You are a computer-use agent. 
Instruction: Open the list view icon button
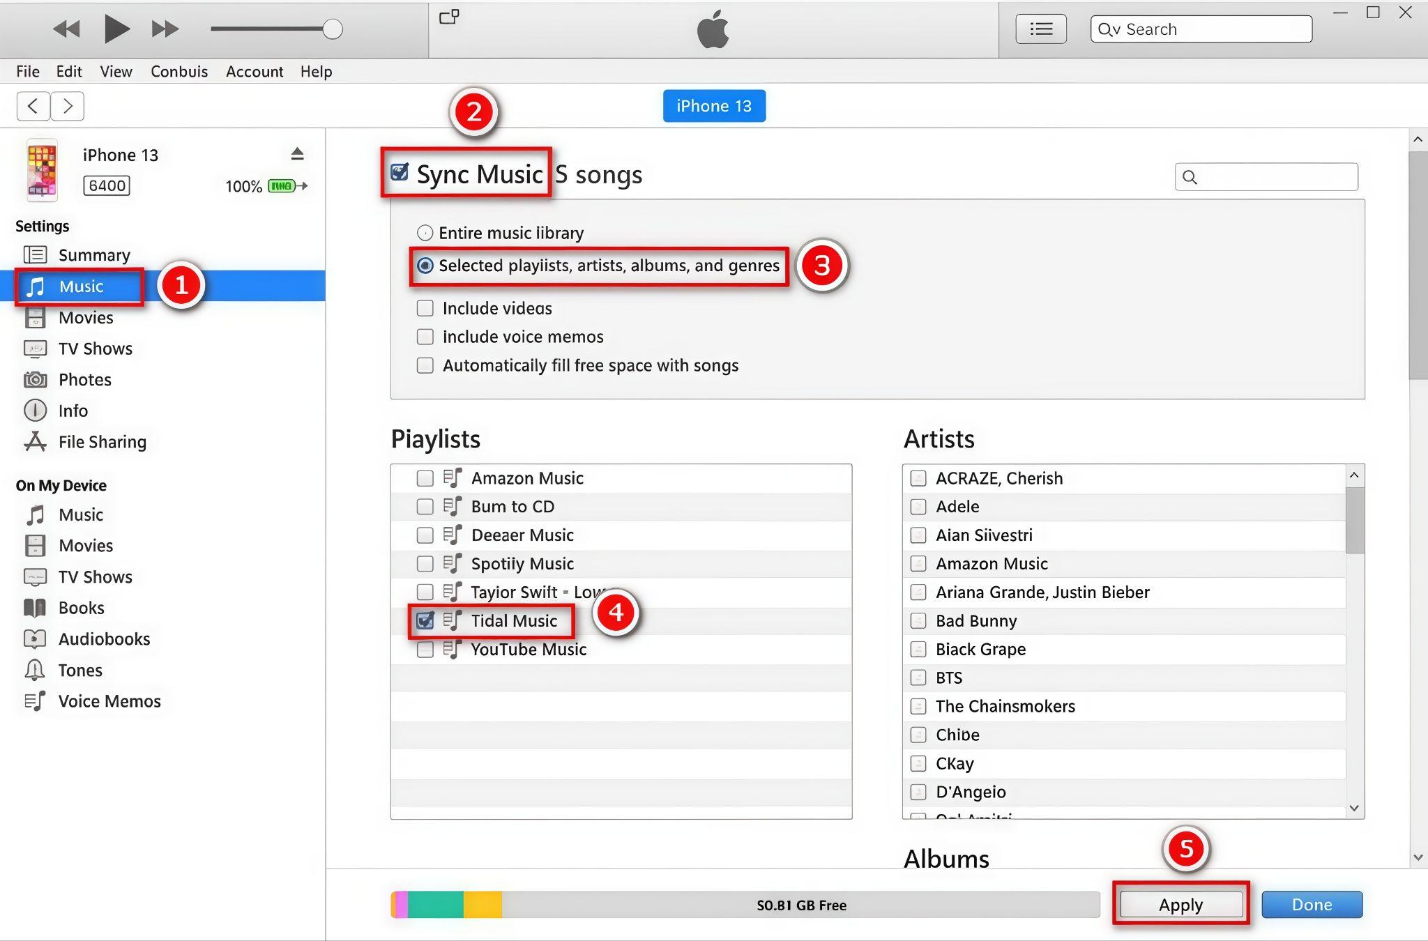[1041, 29]
